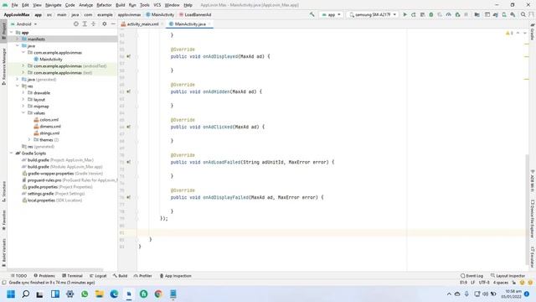Toggle the Favorites side panel
This screenshot has width=536, height=302.
point(3,220)
